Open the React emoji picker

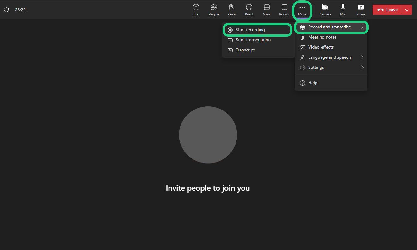249,10
